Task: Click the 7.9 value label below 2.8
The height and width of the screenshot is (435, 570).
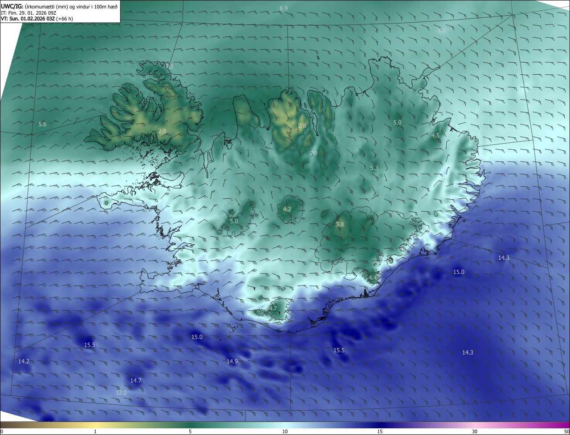Action: click(x=313, y=153)
